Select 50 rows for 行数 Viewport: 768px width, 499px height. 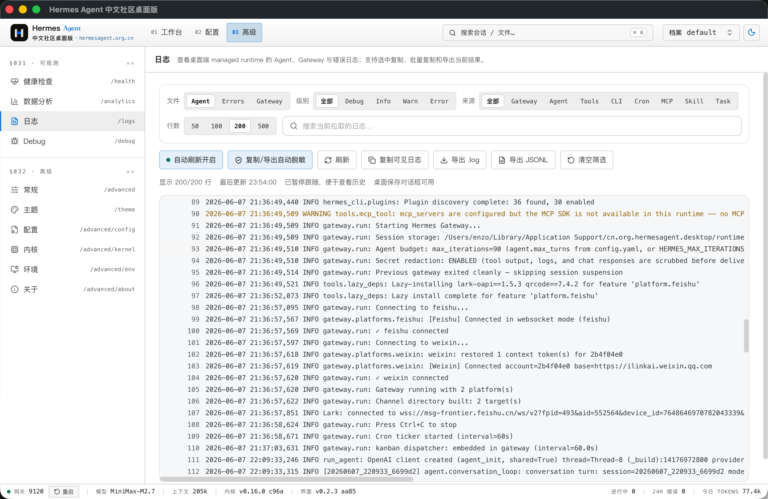click(x=195, y=126)
